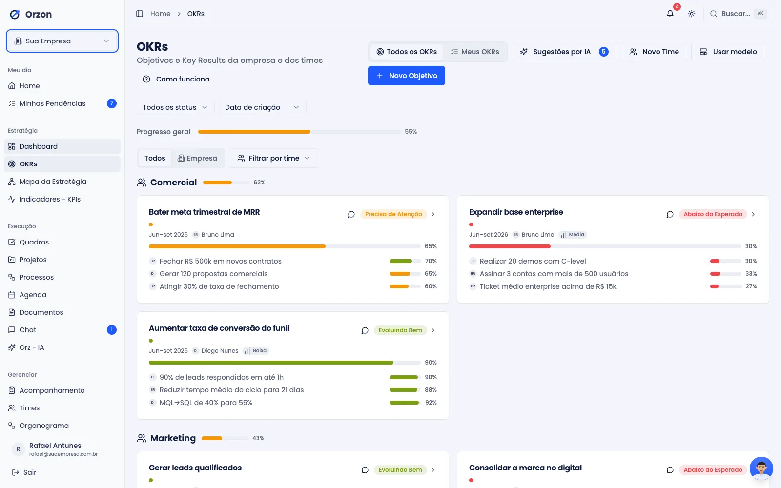This screenshot has height=488, width=781.
Task: Click the Marketing team icon
Action: coord(142,438)
